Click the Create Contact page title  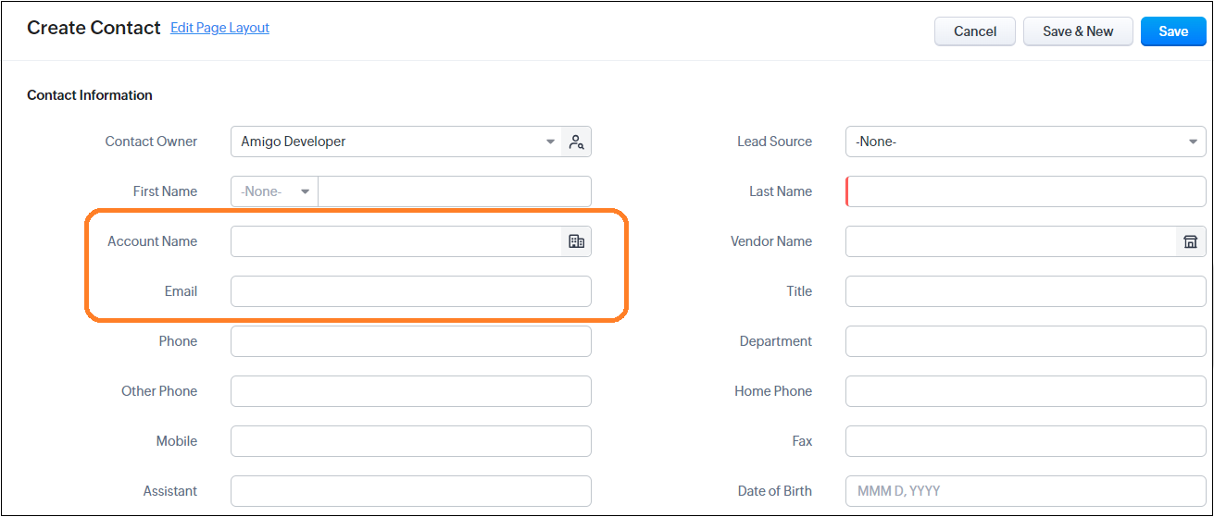coord(94,28)
